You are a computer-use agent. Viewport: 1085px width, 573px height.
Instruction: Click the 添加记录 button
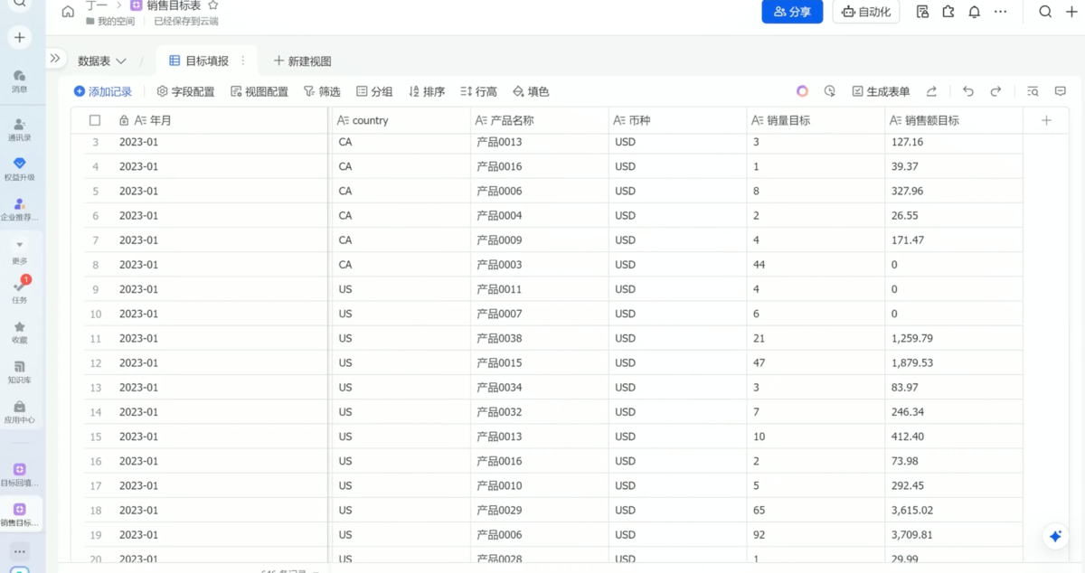pyautogui.click(x=103, y=91)
